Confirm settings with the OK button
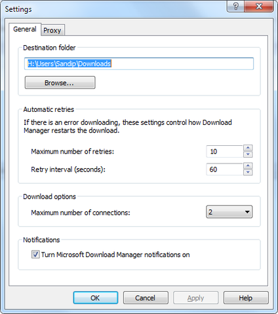This screenshot has height=314, width=278. [96, 298]
